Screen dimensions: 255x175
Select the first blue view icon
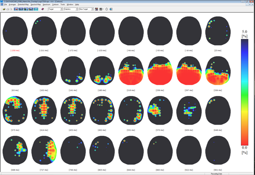16,9
